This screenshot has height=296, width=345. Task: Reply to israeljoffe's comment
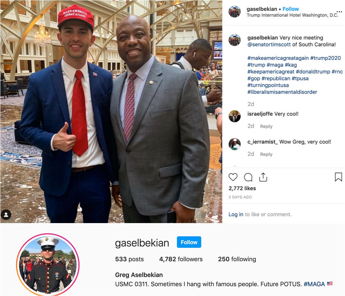click(x=266, y=126)
